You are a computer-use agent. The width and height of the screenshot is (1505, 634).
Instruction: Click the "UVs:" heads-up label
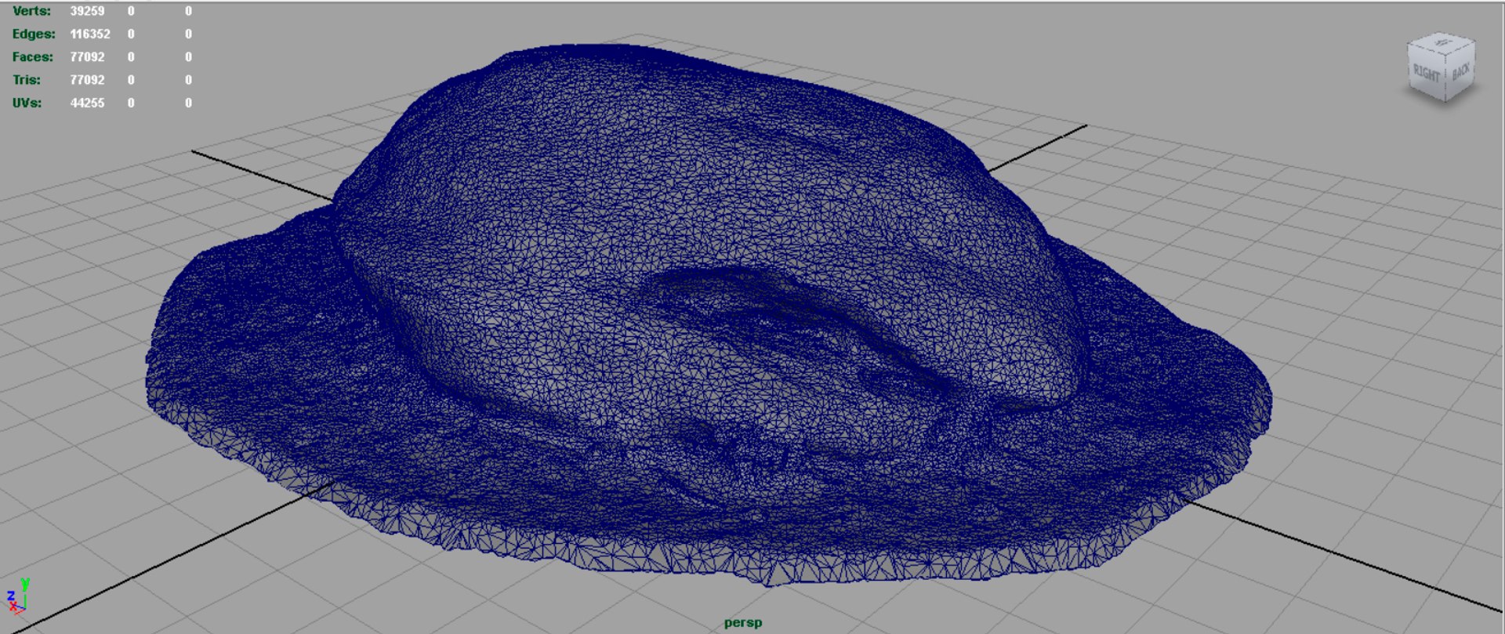(27, 103)
